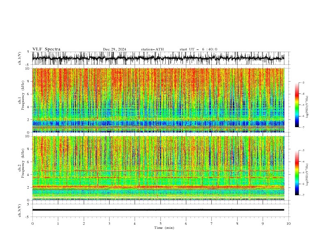Click the time axis tick "0"
The image size is (325, 251).
(32, 224)
